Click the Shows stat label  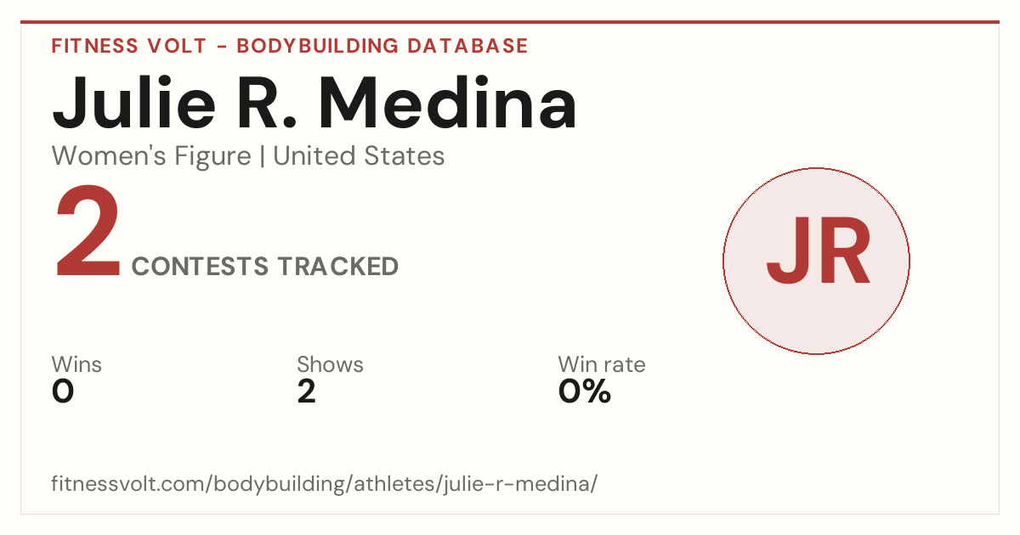coord(330,365)
